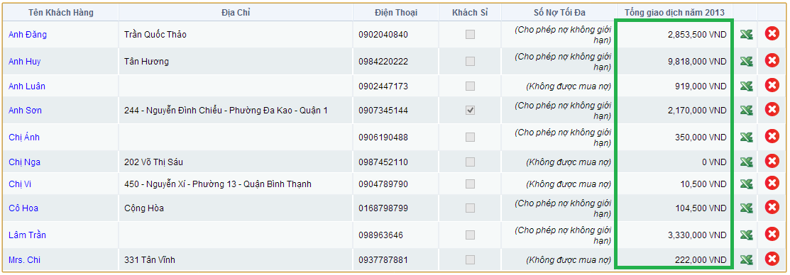Click Tổng giao dịch năm 2013 header

(674, 13)
